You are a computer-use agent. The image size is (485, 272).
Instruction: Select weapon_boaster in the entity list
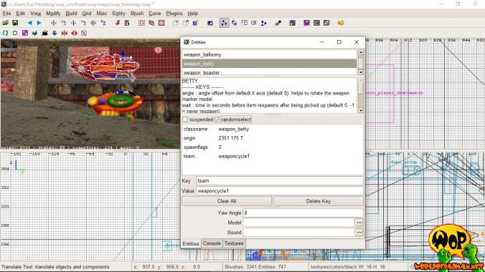click(269, 72)
